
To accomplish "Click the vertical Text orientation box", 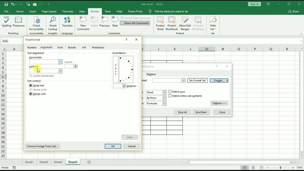I will point(115,69).
